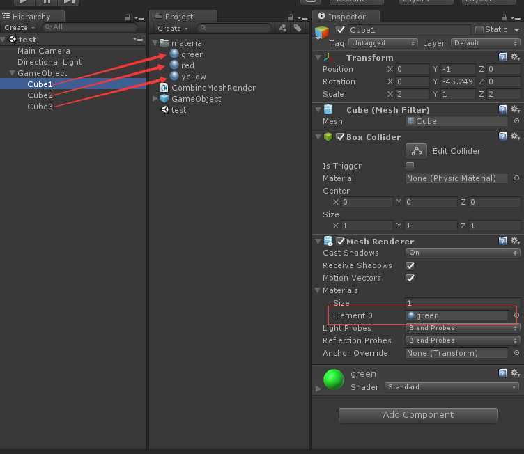Viewport: 524px width, 454px height.
Task: Open the Mesh Renderer gear settings menu
Action: point(515,241)
